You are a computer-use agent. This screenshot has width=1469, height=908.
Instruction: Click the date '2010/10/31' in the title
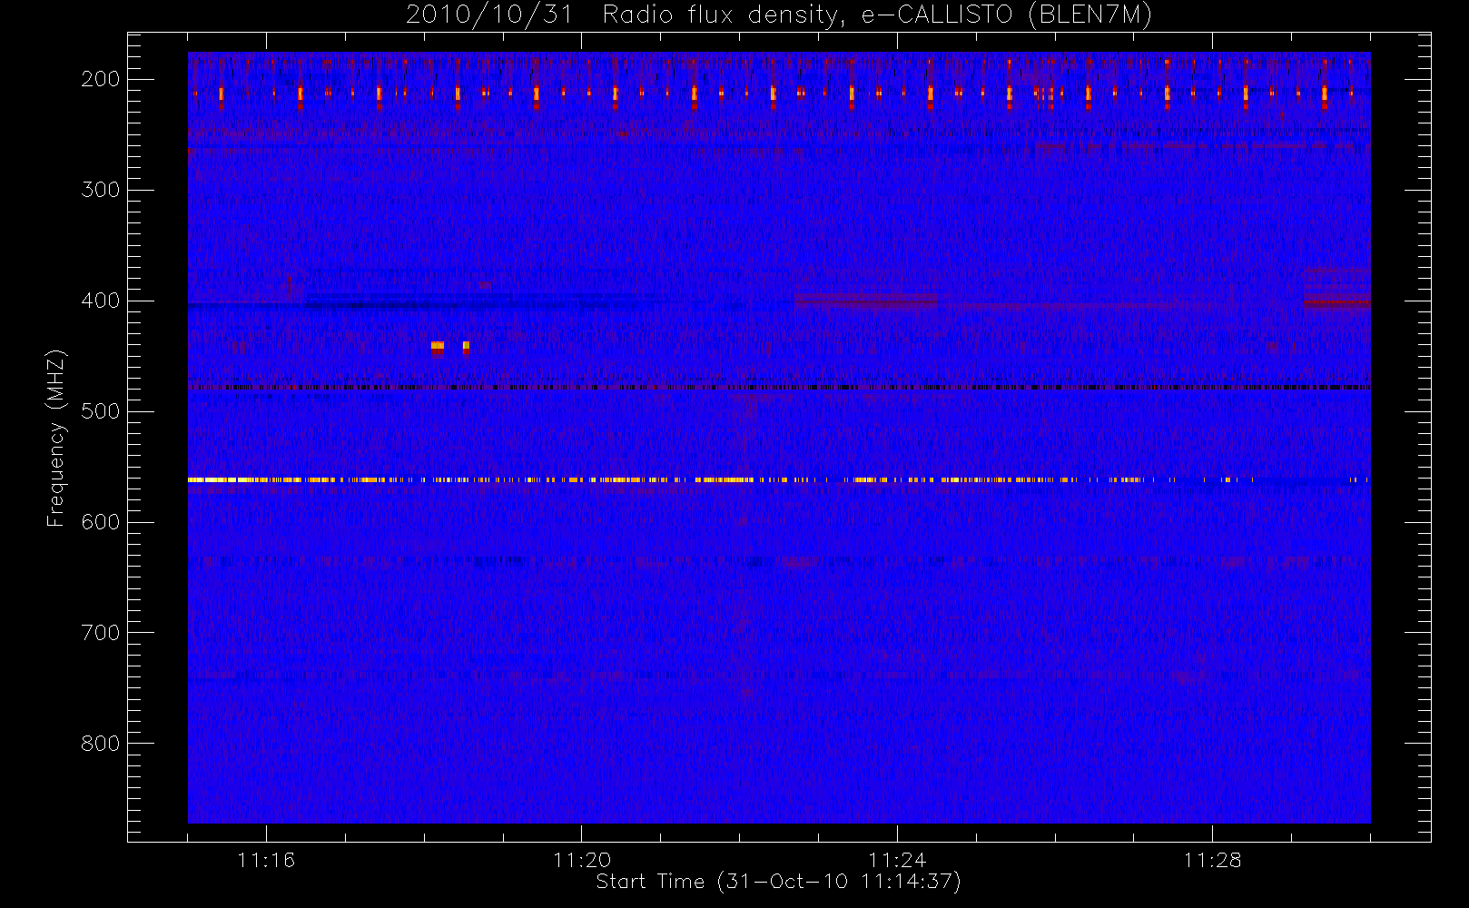pos(489,15)
